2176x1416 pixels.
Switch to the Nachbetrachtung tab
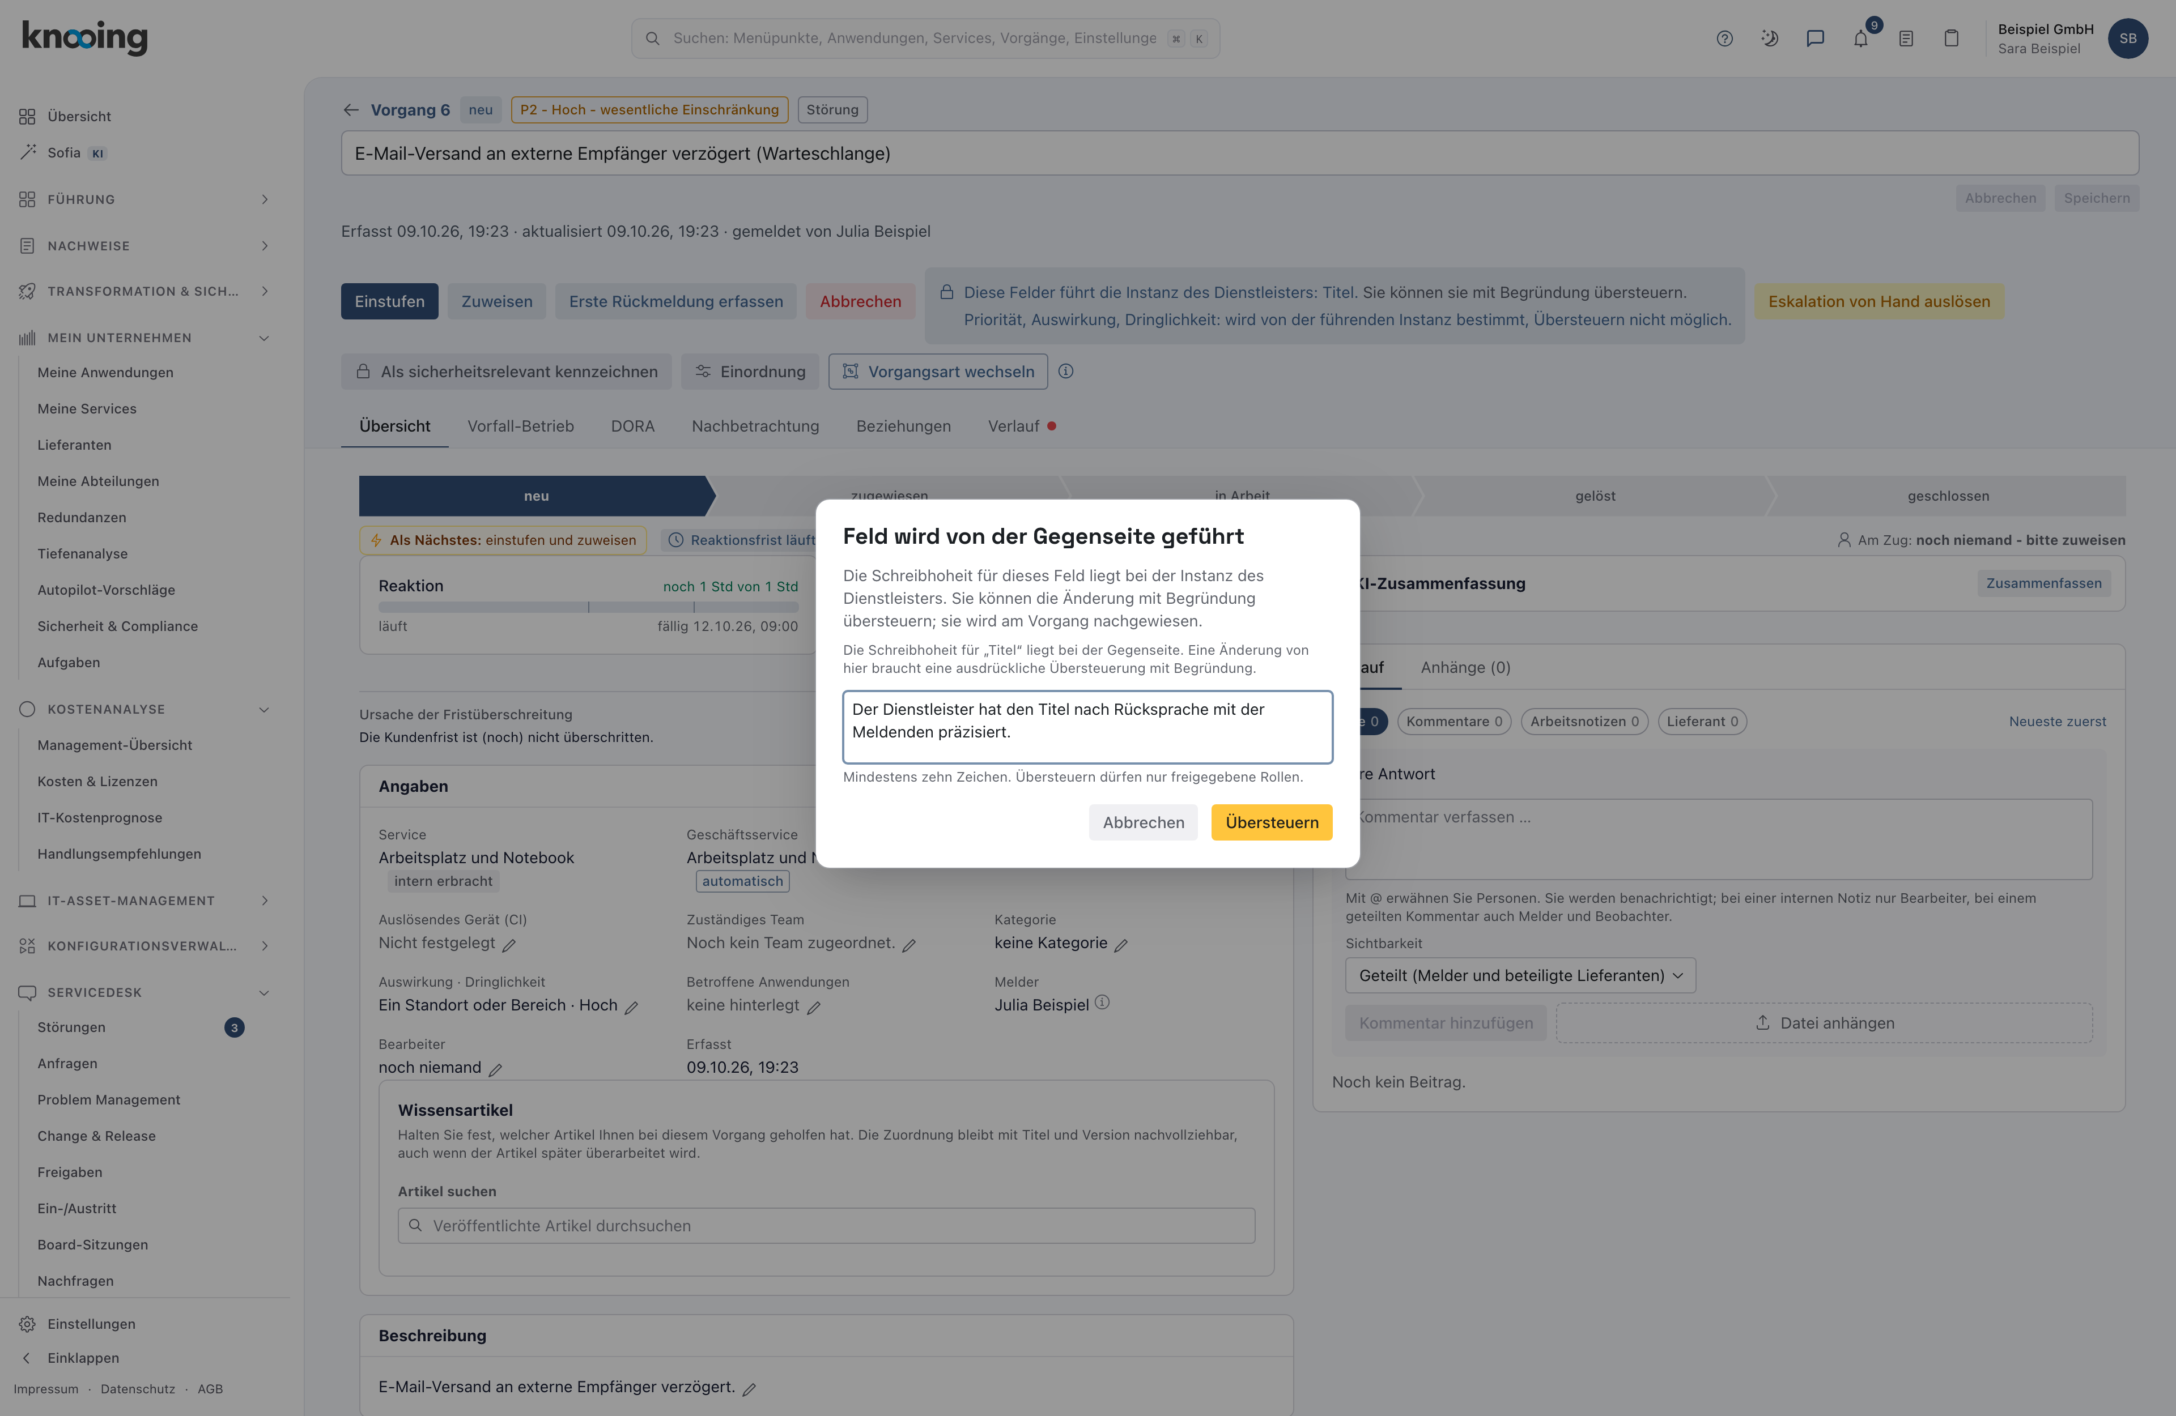(755, 426)
